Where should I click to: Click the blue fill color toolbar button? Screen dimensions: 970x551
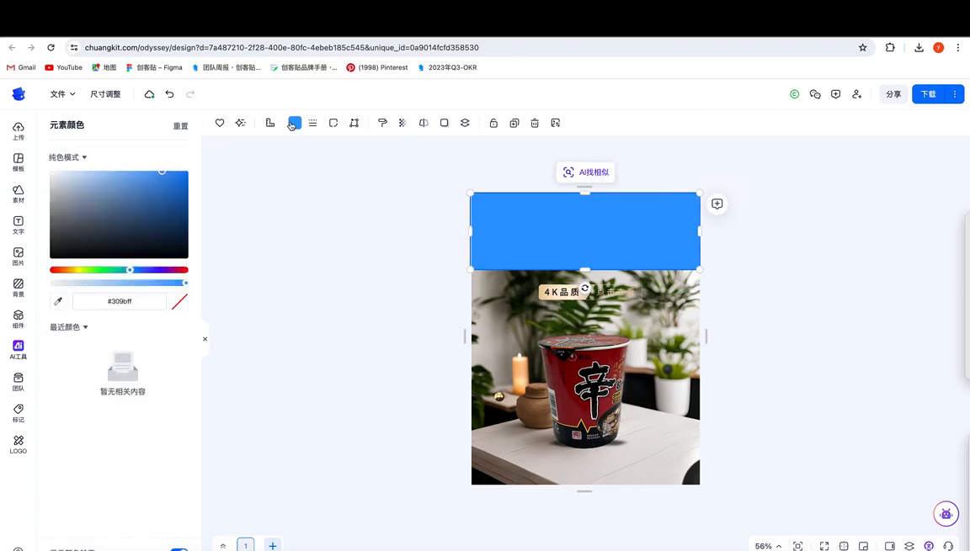[x=295, y=123]
